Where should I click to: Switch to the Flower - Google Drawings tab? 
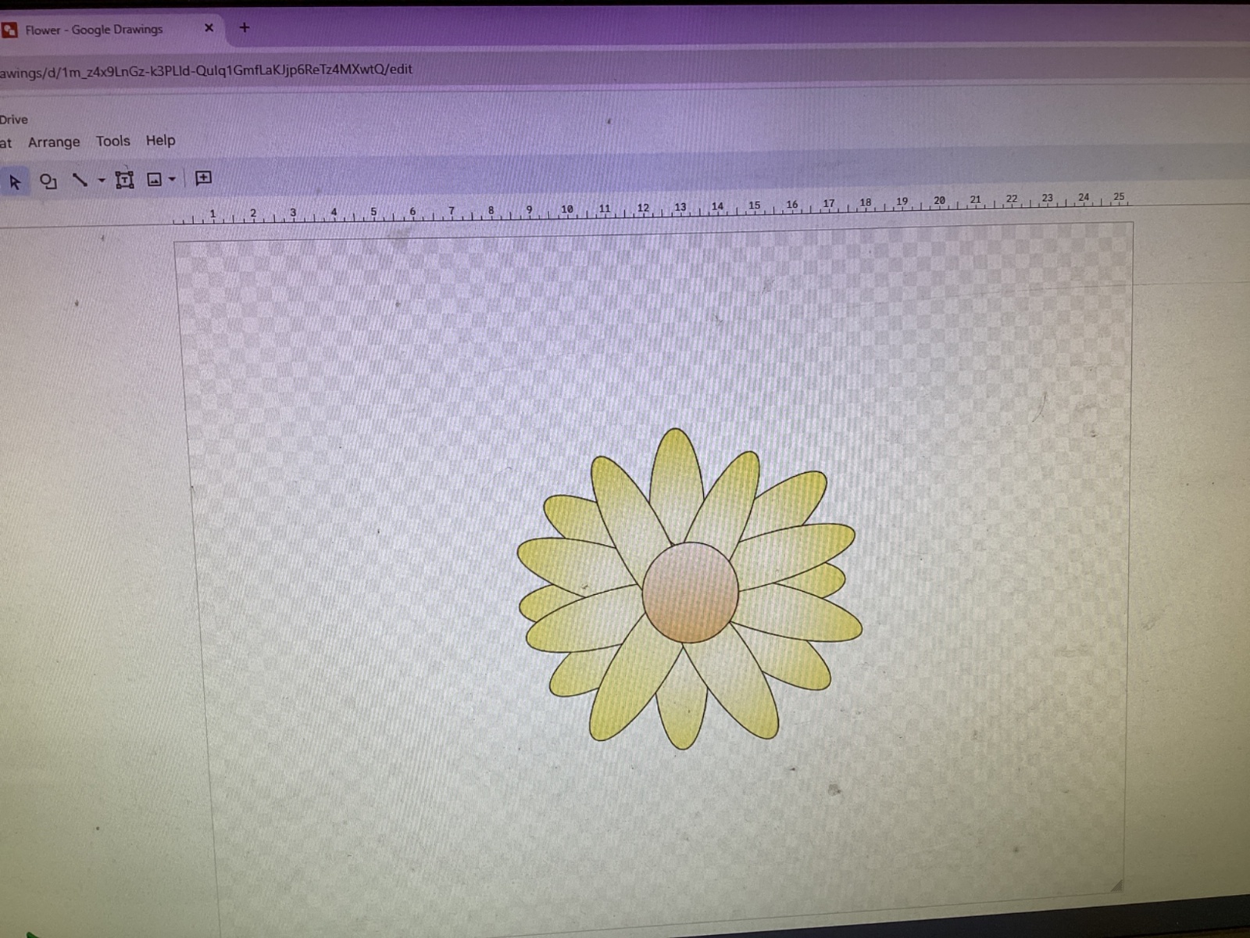(94, 30)
